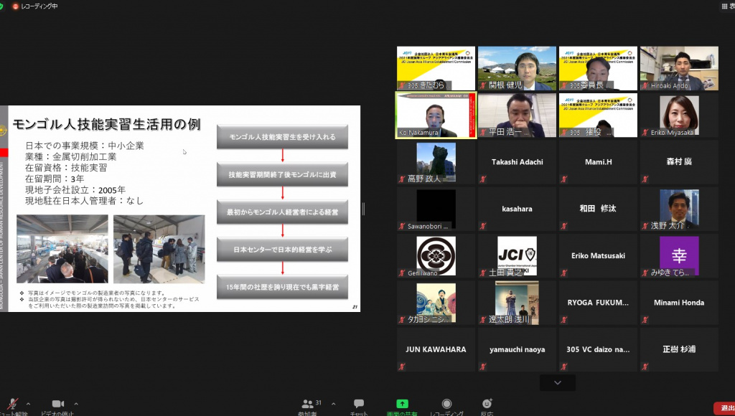Click the green encryption shield icon
Image resolution: width=735 pixels, height=416 pixels.
pyautogui.click(x=4, y=6)
